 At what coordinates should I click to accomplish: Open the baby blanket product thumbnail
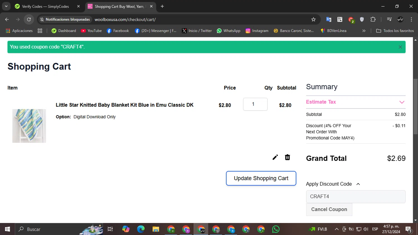tap(29, 126)
